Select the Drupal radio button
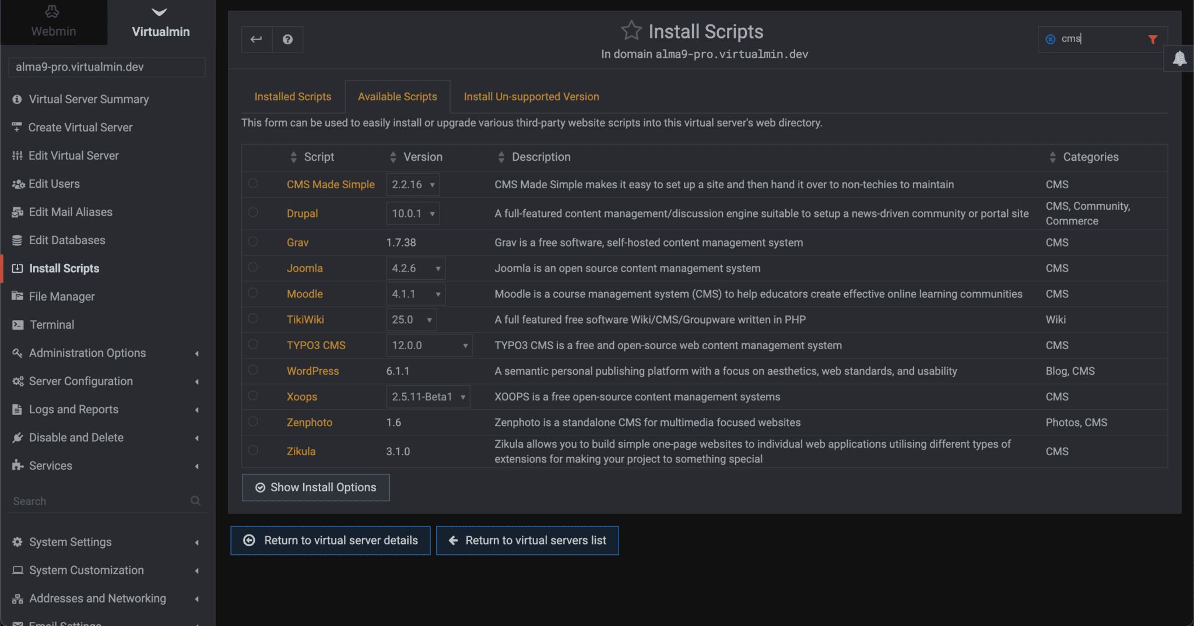 [x=253, y=213]
